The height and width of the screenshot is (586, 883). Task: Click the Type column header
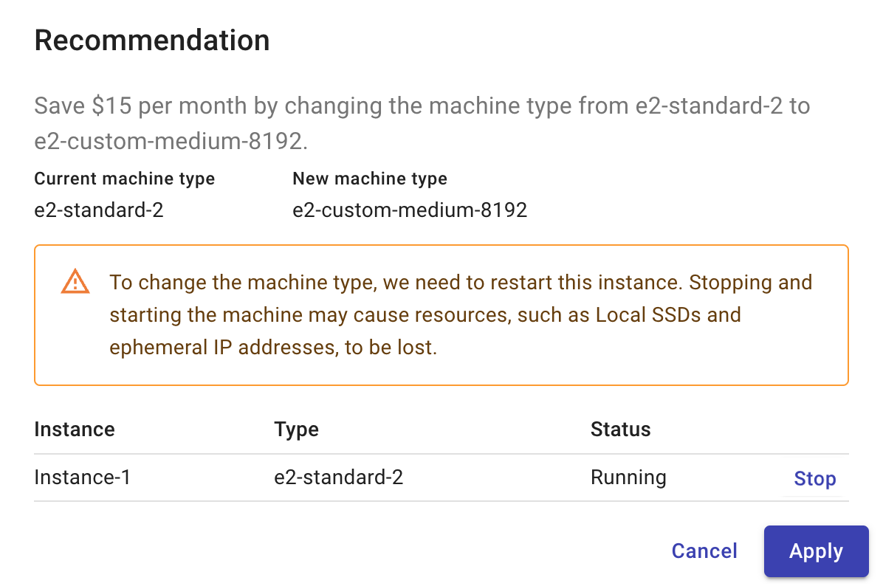point(296,430)
